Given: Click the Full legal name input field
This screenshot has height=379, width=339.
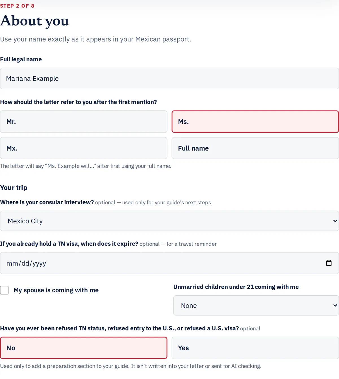Looking at the screenshot, I should [169, 79].
